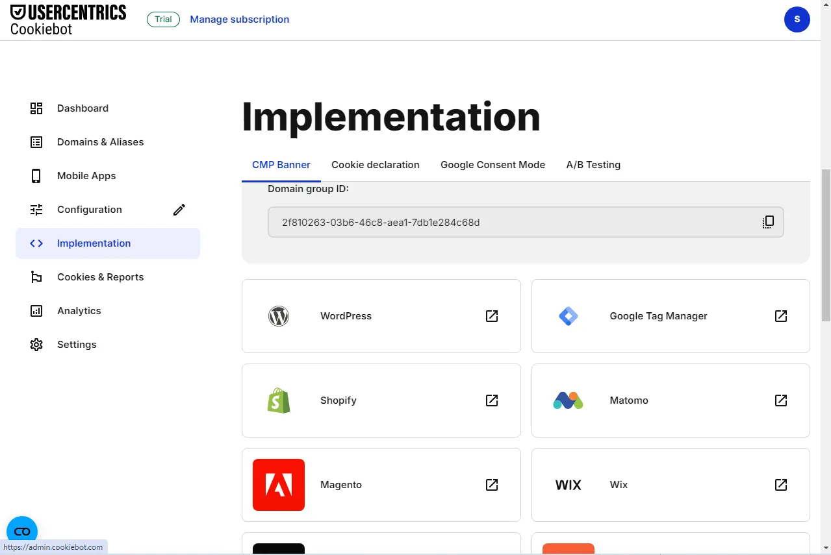Screen dimensions: 831x555
Task: Click the Wix logo
Action: pos(569,485)
